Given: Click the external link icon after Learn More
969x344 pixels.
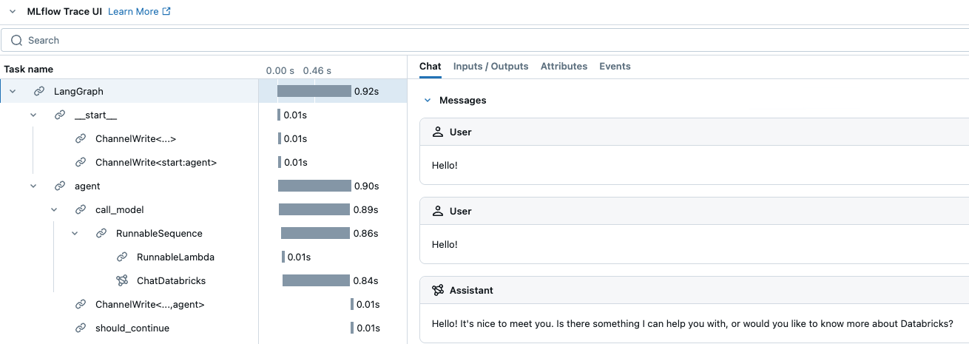Looking at the screenshot, I should pos(166,12).
